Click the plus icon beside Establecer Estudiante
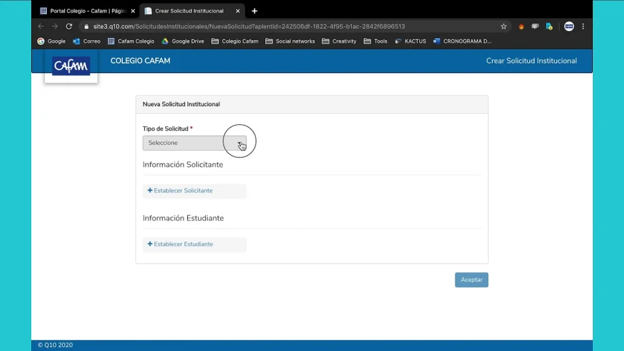Screen dimensions: 624x351 150,244
